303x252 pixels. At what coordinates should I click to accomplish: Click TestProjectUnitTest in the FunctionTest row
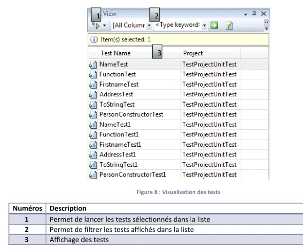coord(209,74)
